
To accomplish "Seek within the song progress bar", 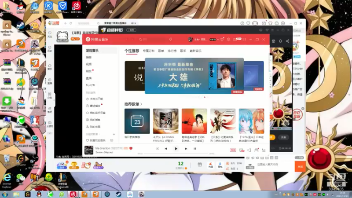I will tap(176, 154).
